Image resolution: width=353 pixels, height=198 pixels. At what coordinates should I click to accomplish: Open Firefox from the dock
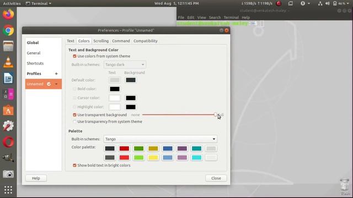[x=8, y=14]
